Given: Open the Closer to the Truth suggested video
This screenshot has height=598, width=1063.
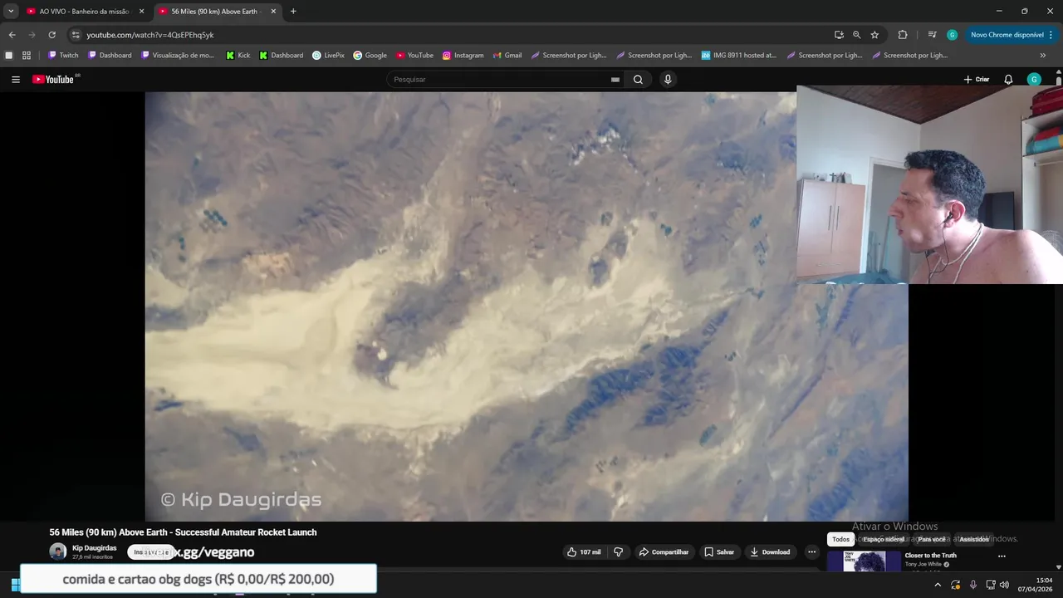Looking at the screenshot, I should point(930,556).
